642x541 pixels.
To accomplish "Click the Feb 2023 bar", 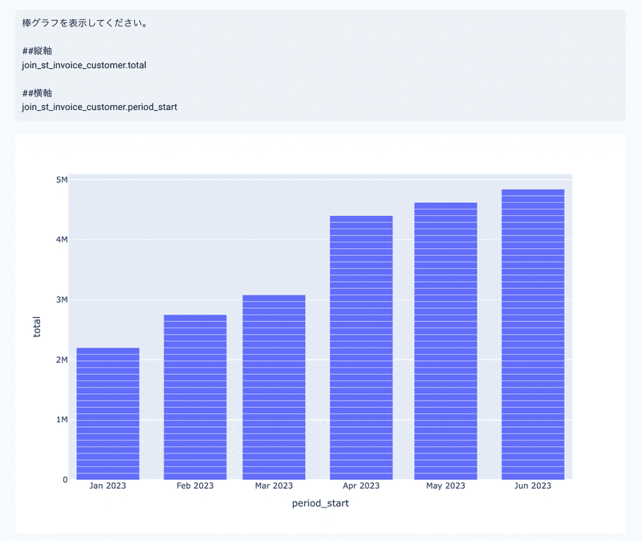I will 195,397.
